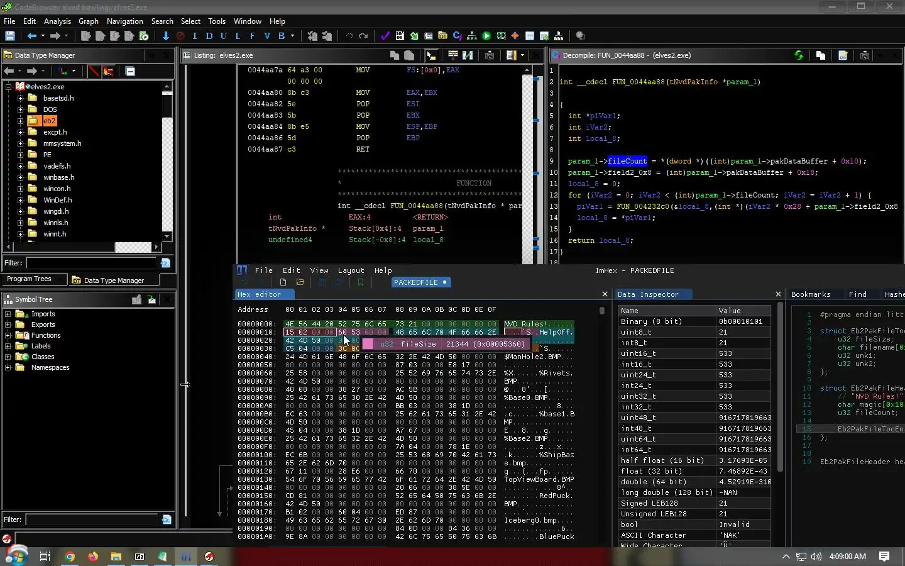Click the Data Type Manager filter options icon

(x=165, y=263)
